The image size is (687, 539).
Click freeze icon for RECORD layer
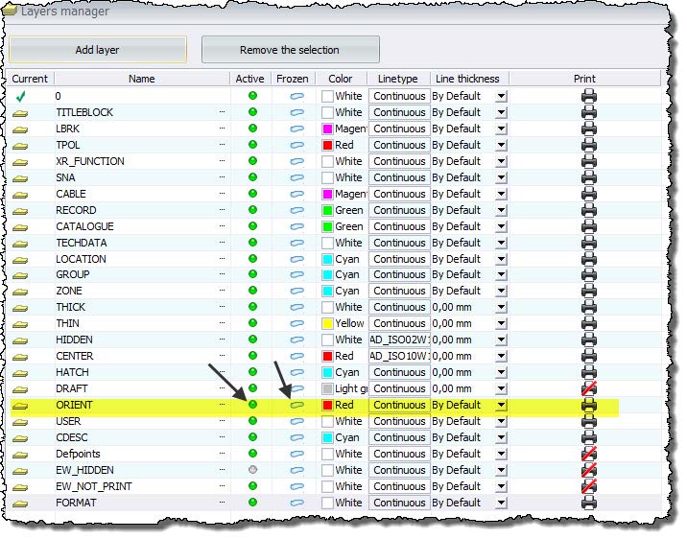(x=297, y=210)
